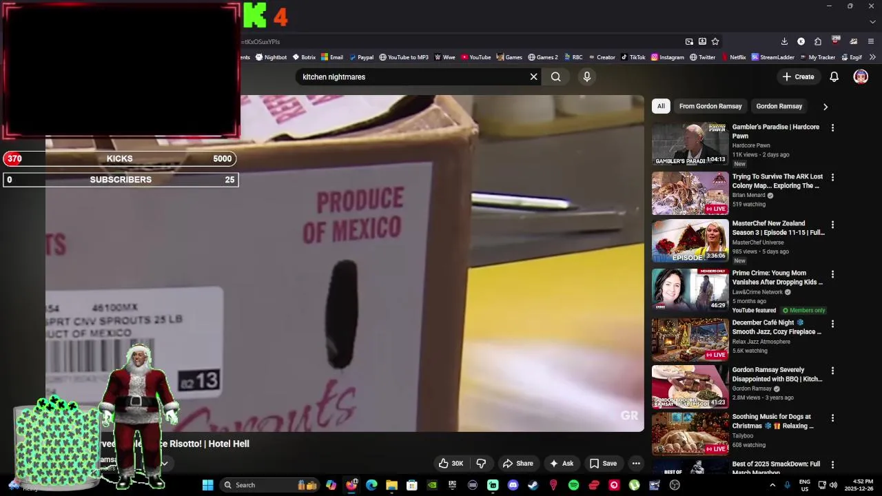Open options for ARK Lost Colony video
Screen dimensions: 882x496
pos(832,177)
